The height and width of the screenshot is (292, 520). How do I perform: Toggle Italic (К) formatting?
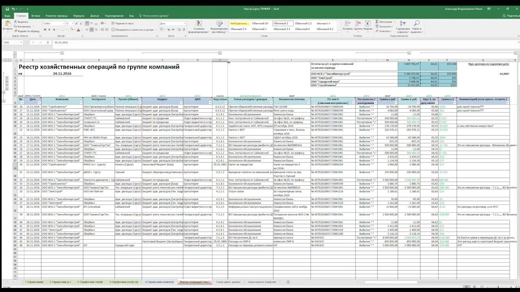coord(48,30)
